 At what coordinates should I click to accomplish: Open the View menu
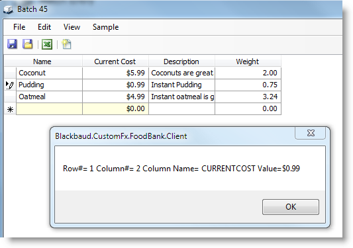point(72,27)
